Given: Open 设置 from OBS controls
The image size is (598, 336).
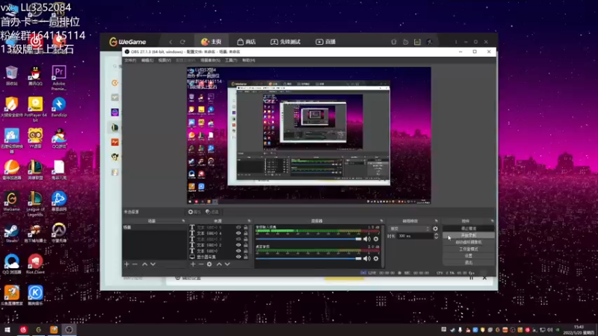Looking at the screenshot, I should pyautogui.click(x=469, y=255).
